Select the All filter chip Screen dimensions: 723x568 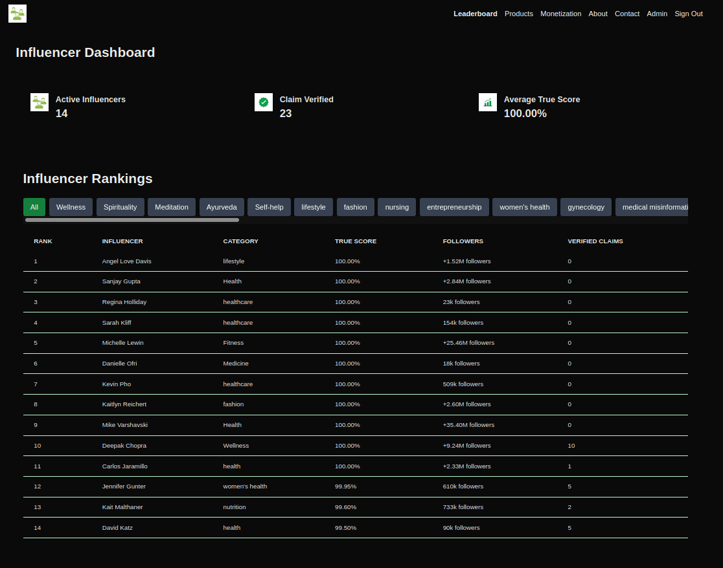click(34, 206)
